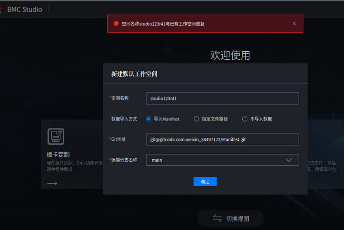The height and width of the screenshot is (230, 344).
Task: Dismiss the duplicate workspace name error toast
Action: pyautogui.click(x=294, y=23)
